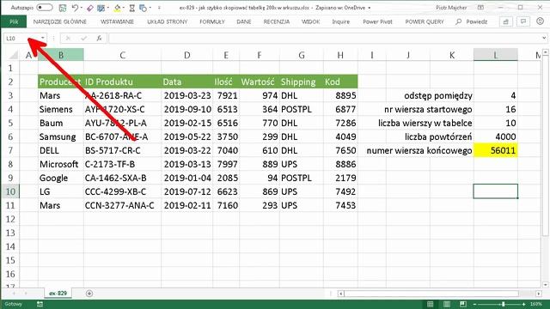Click the zoom out minus button
Image resolution: width=550 pixels, height=309 pixels.
pyautogui.click(x=475, y=304)
